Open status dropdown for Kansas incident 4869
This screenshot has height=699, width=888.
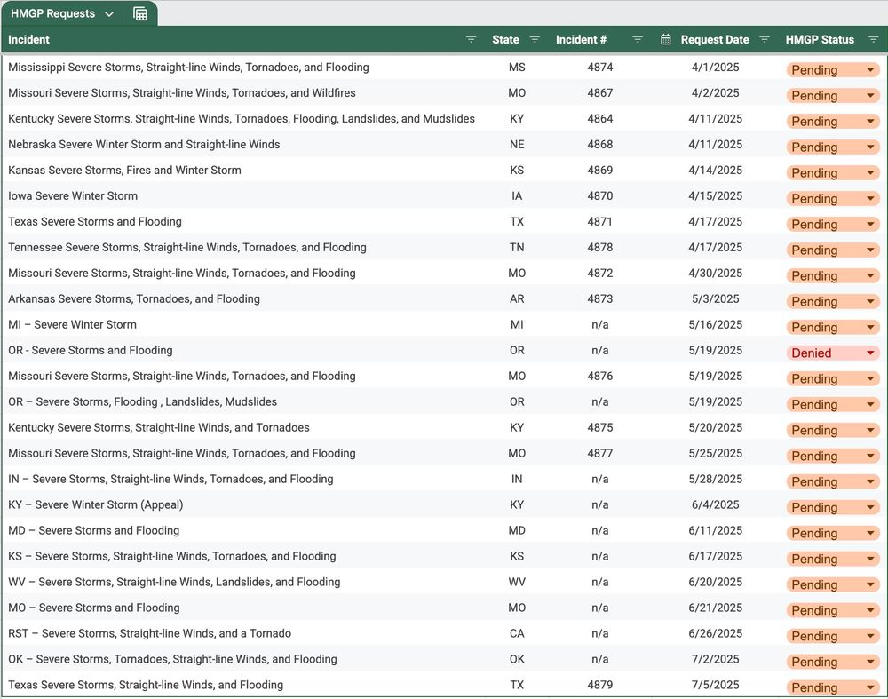(x=833, y=173)
